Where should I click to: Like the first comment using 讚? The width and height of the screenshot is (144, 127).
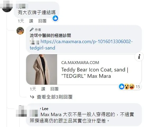click(x=31, y=21)
